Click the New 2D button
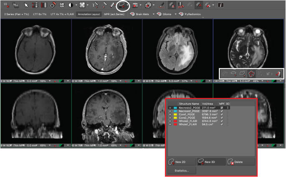Viewport: 286px width, 177px height. click(182, 162)
